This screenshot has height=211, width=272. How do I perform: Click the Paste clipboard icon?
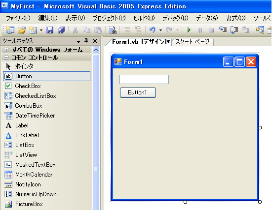pos(98,30)
